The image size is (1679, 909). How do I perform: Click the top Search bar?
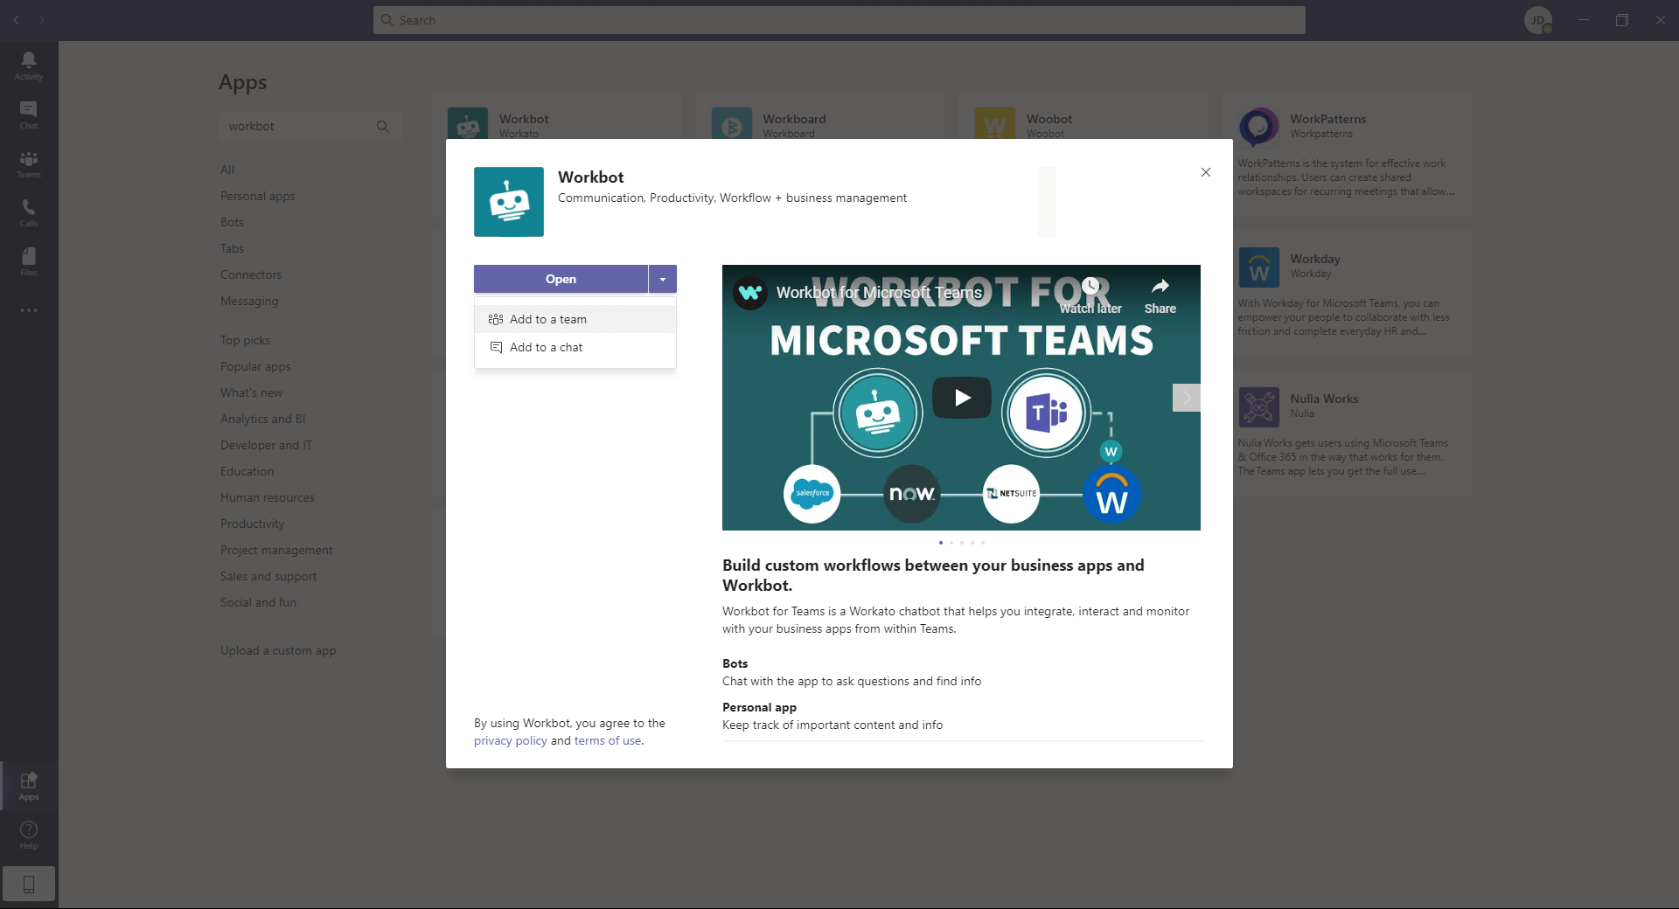pyautogui.click(x=839, y=20)
